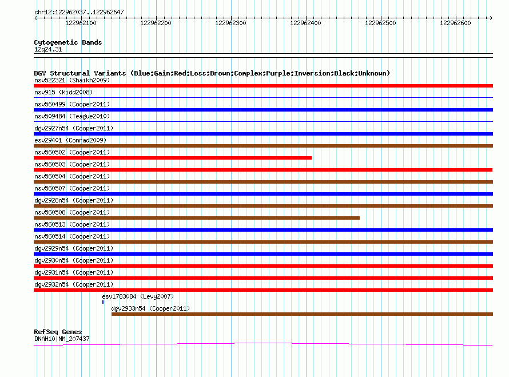This screenshot has width=509, height=377.
Task: Click the nsv522321 (Shaikh2009) variant label
Action: click(x=72, y=80)
